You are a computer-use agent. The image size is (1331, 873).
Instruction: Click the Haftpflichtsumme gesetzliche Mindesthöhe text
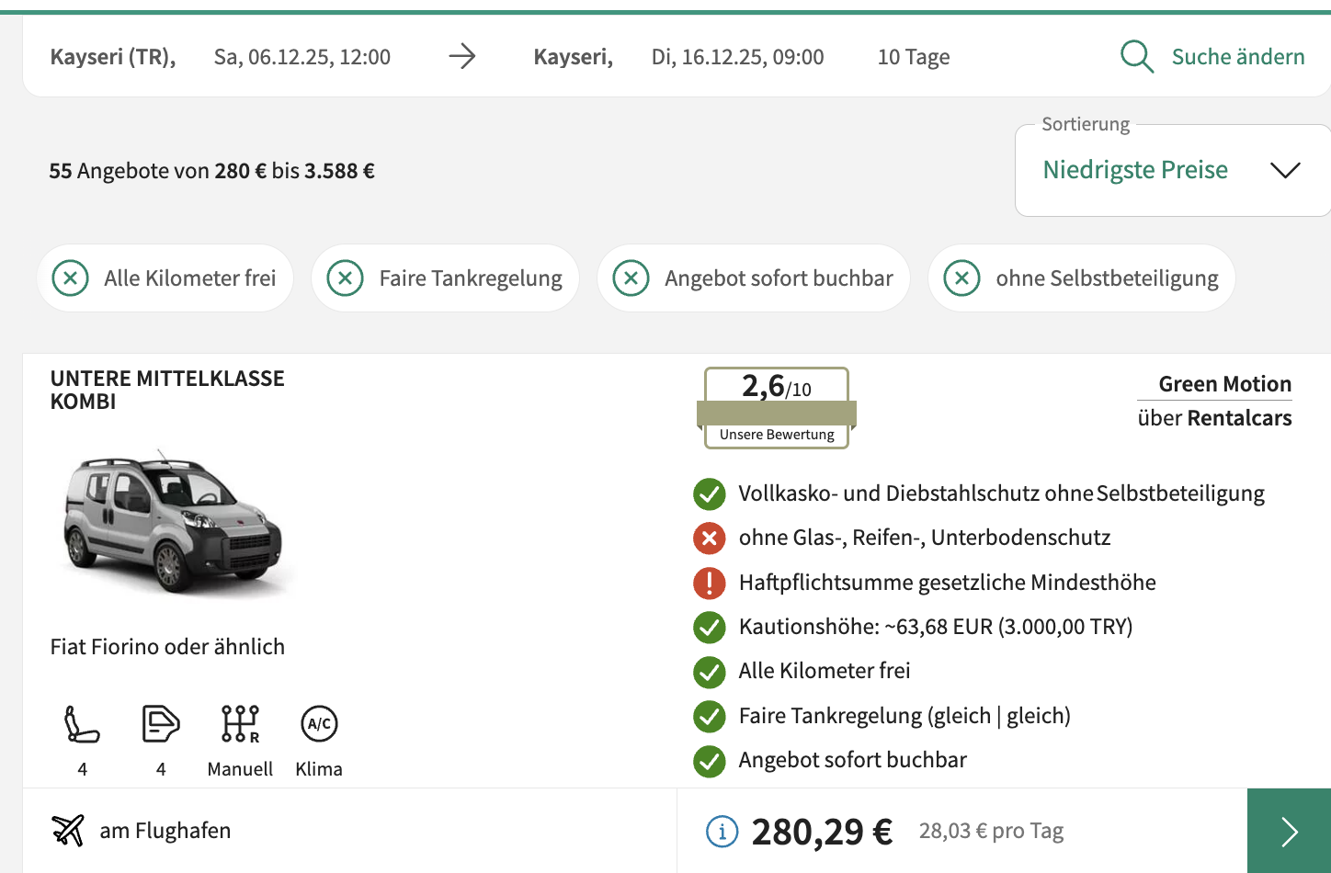click(x=948, y=583)
